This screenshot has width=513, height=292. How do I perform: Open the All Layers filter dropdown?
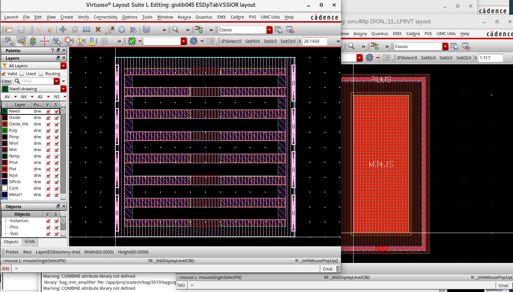pyautogui.click(x=63, y=66)
